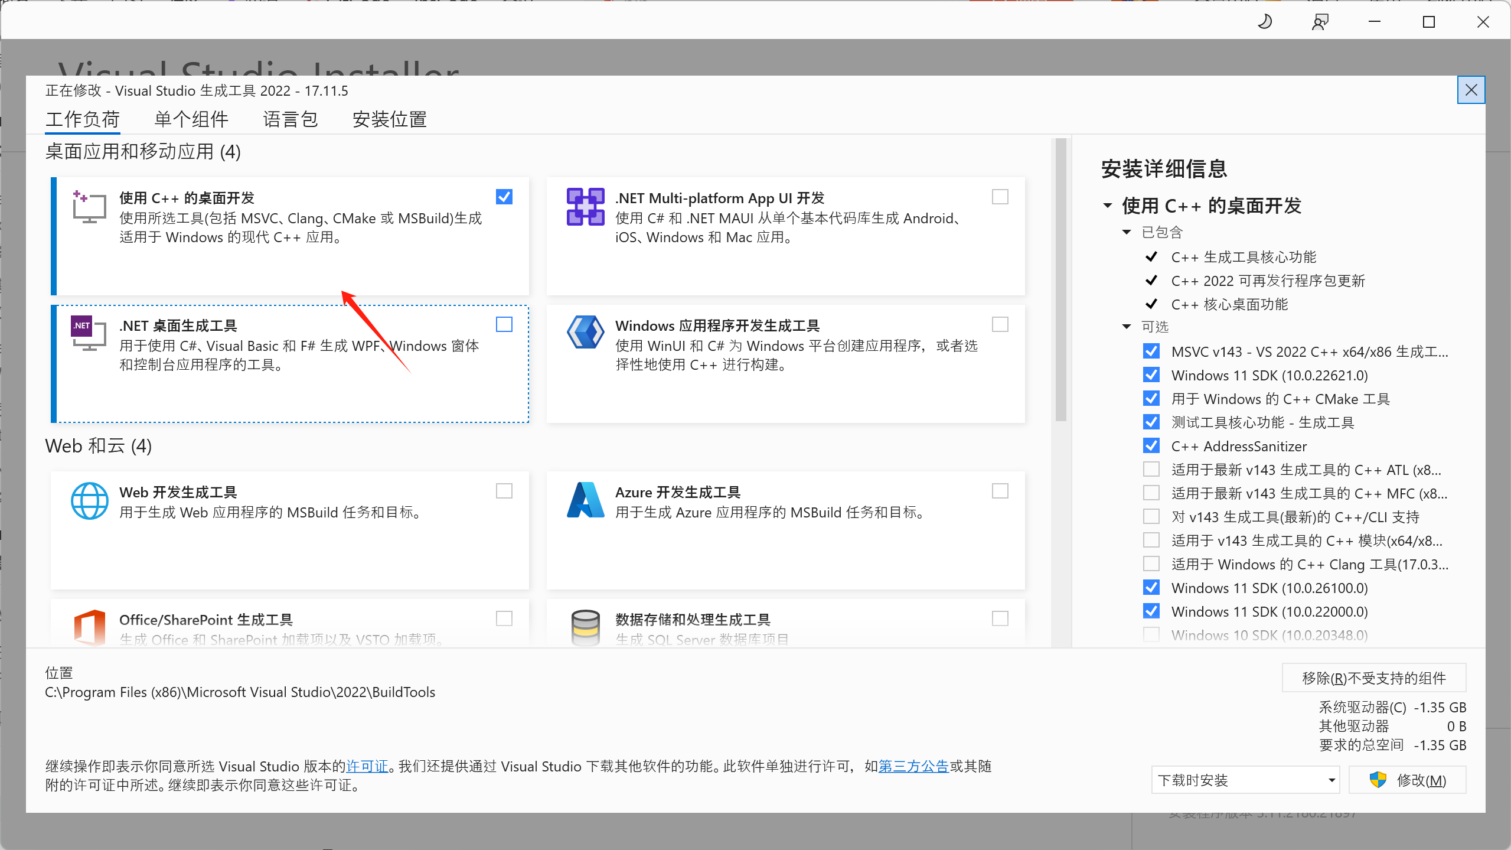Viewport: 1511px width, 850px height.
Task: Click the BuildTools install location path text
Action: click(x=240, y=692)
